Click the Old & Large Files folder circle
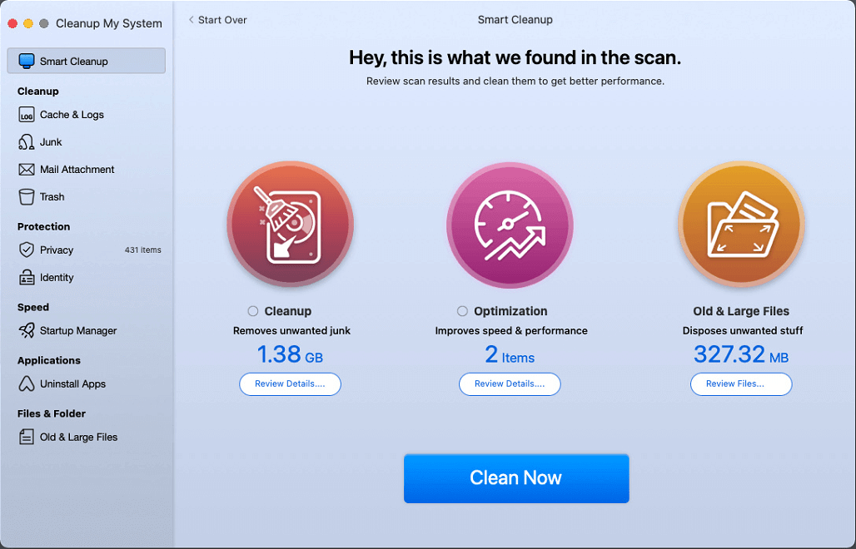Viewport: 856px width, 549px height. click(740, 224)
